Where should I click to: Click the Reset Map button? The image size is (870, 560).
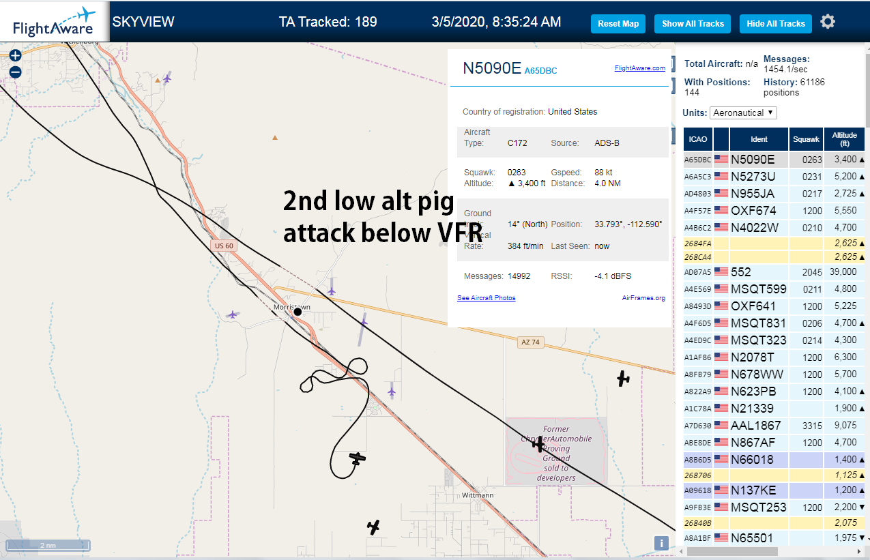[618, 24]
